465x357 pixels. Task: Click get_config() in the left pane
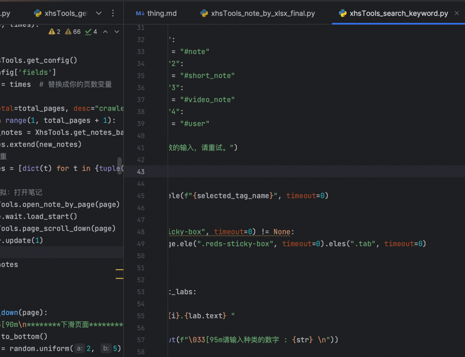pos(52,60)
